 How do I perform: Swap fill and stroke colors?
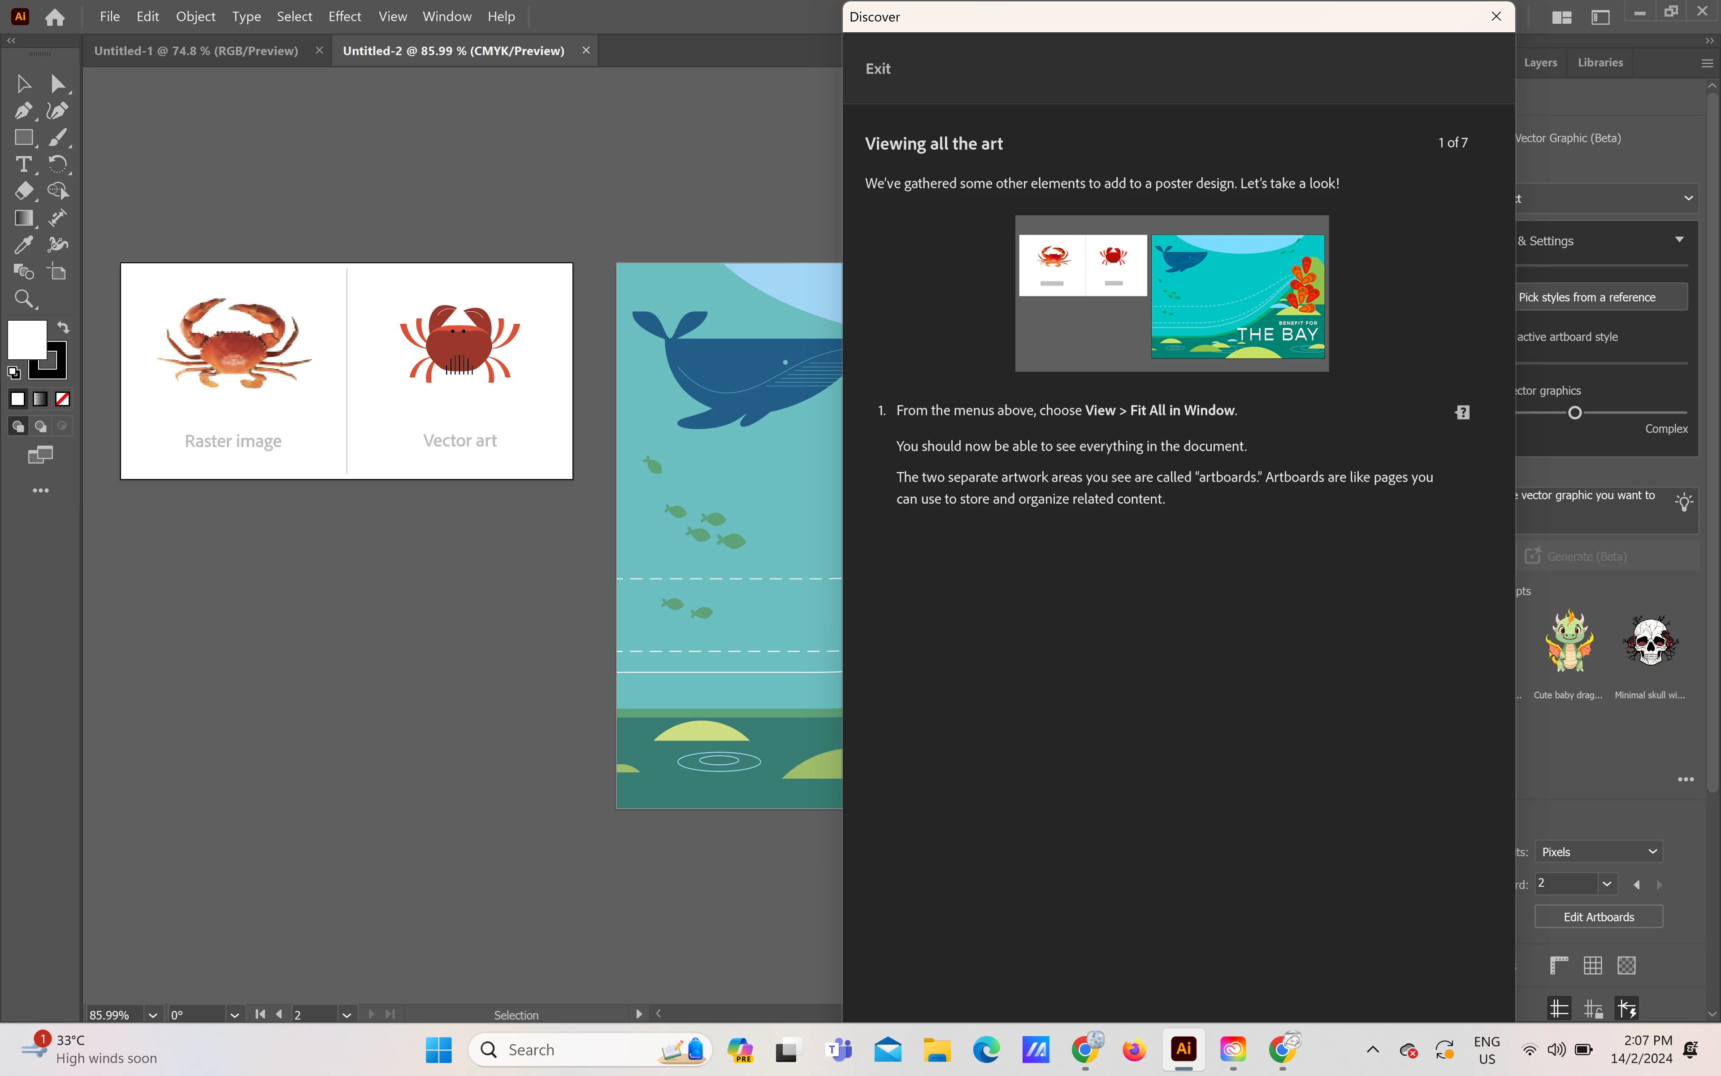[63, 327]
